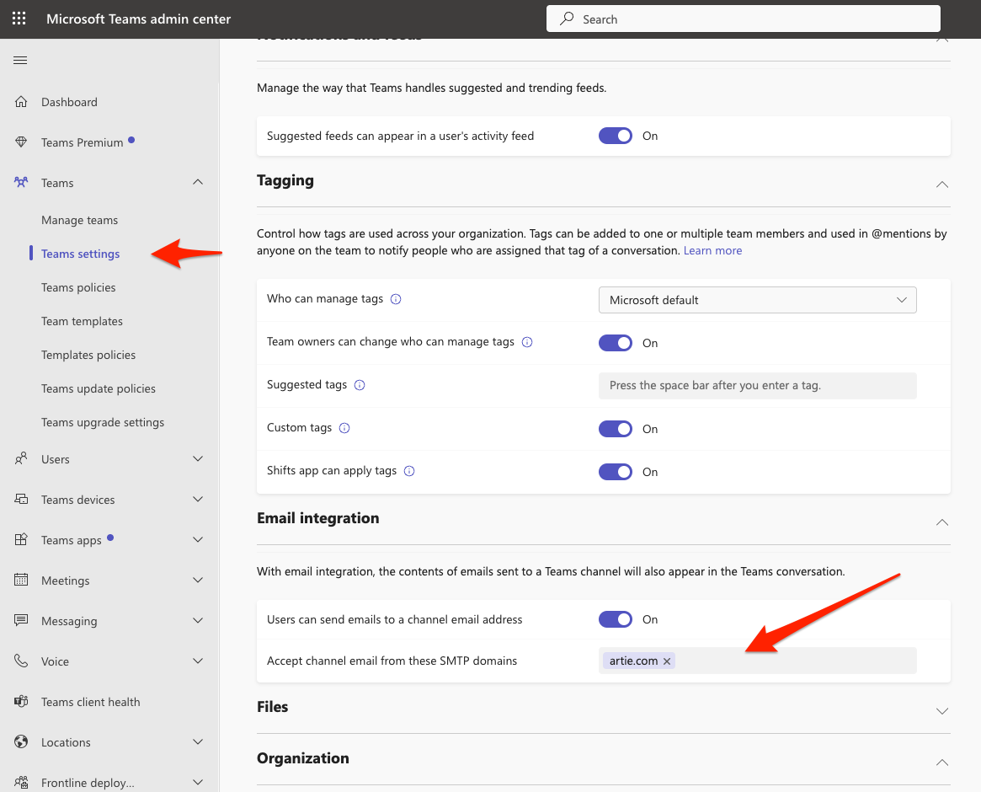Viewport: 981px width, 792px height.
Task: Click the Messaging chat icon
Action: pos(21,620)
